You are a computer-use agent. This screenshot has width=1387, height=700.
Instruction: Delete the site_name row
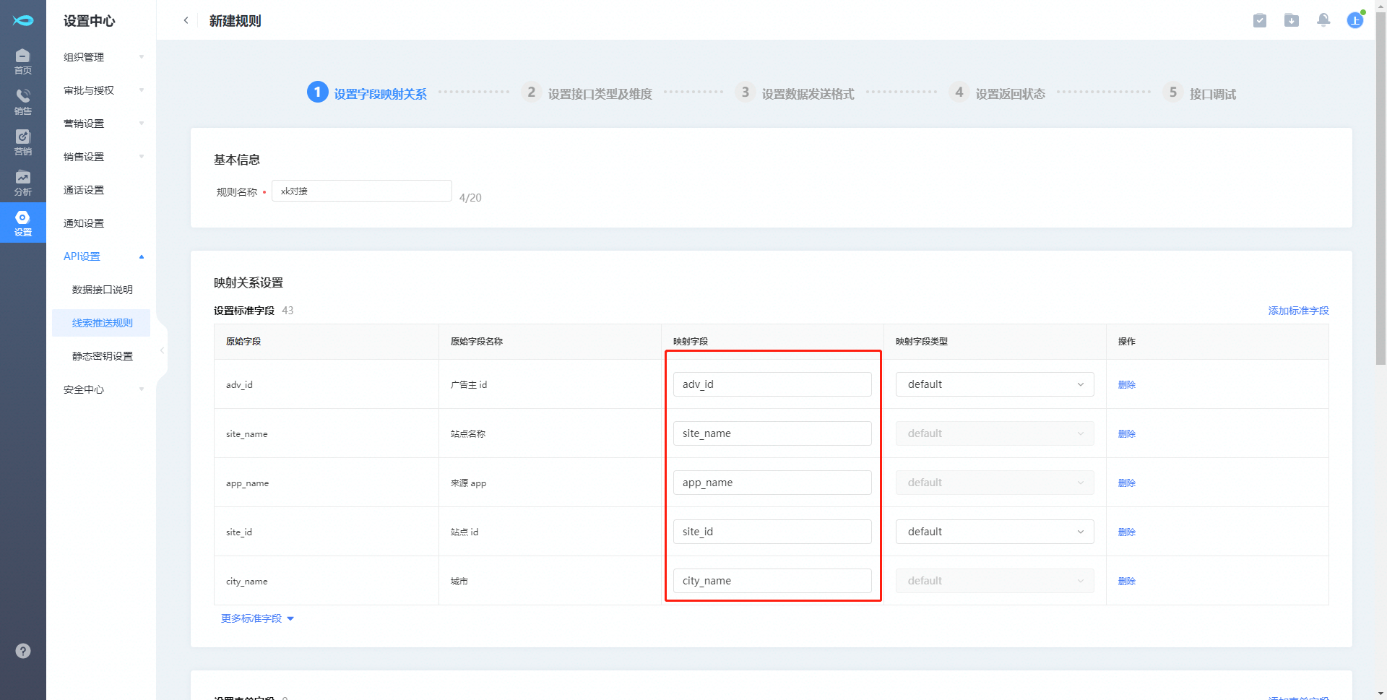1126,434
